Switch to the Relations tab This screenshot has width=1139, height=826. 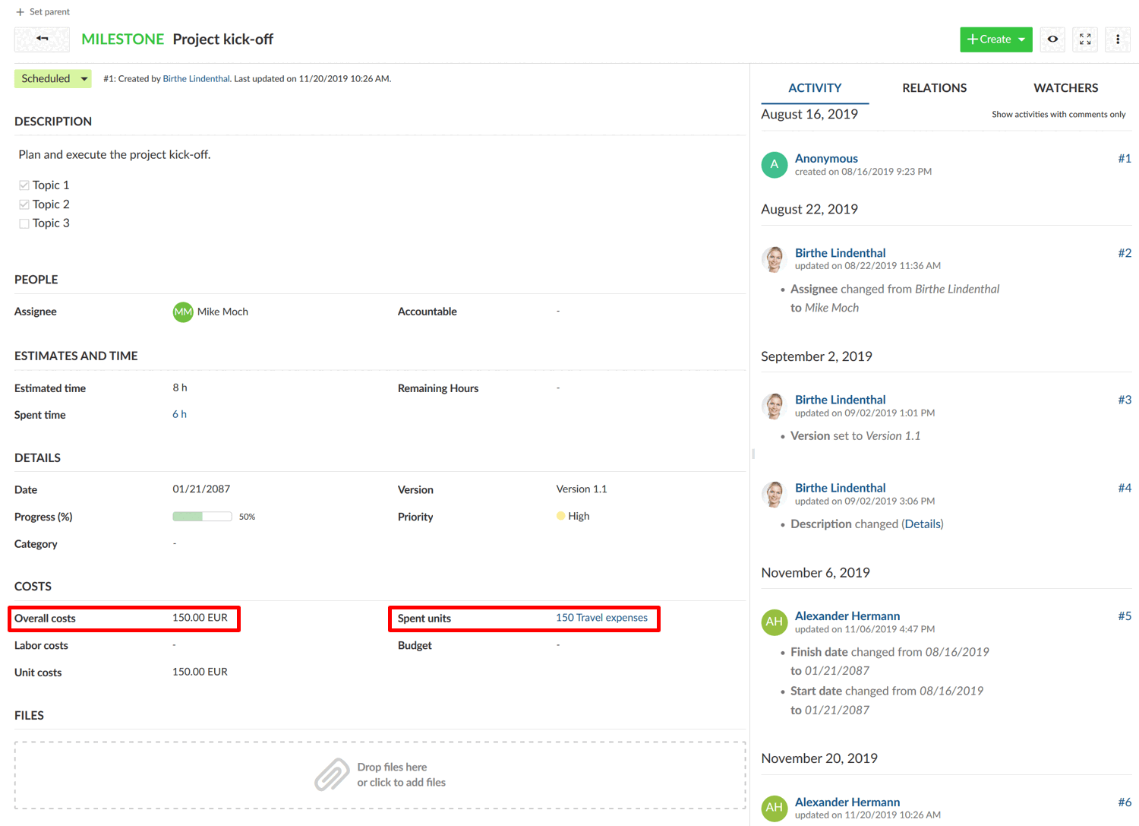click(x=934, y=87)
